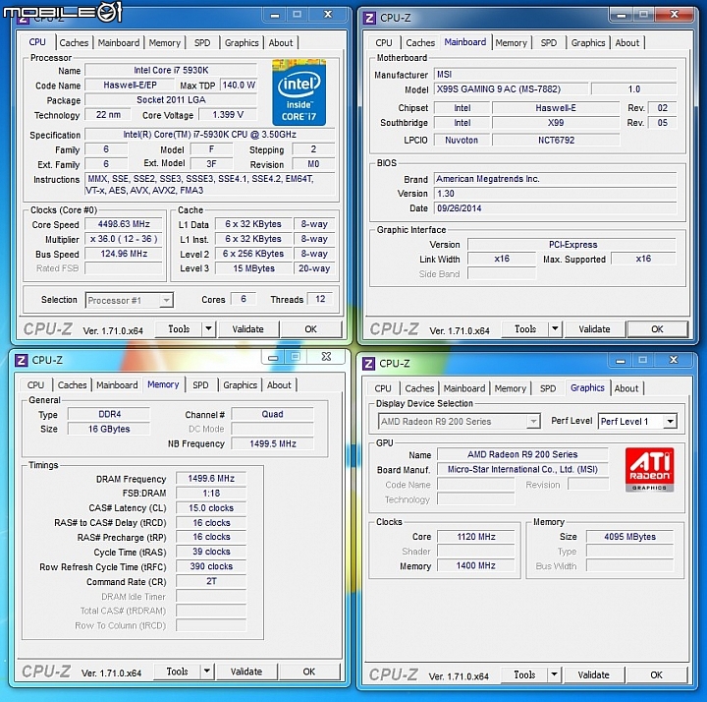Expand Tools arrow in the CPU window
This screenshot has width=707, height=702.
208,329
